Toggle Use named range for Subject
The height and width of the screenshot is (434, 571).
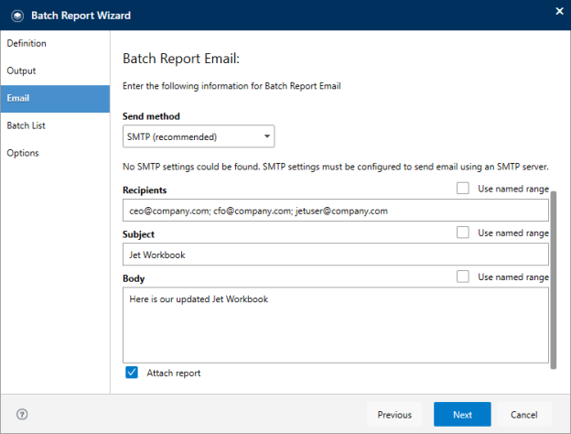tap(463, 233)
